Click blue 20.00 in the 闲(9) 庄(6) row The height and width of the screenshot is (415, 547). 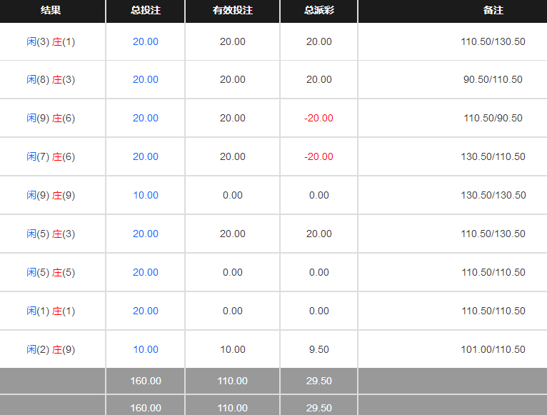[x=146, y=118]
